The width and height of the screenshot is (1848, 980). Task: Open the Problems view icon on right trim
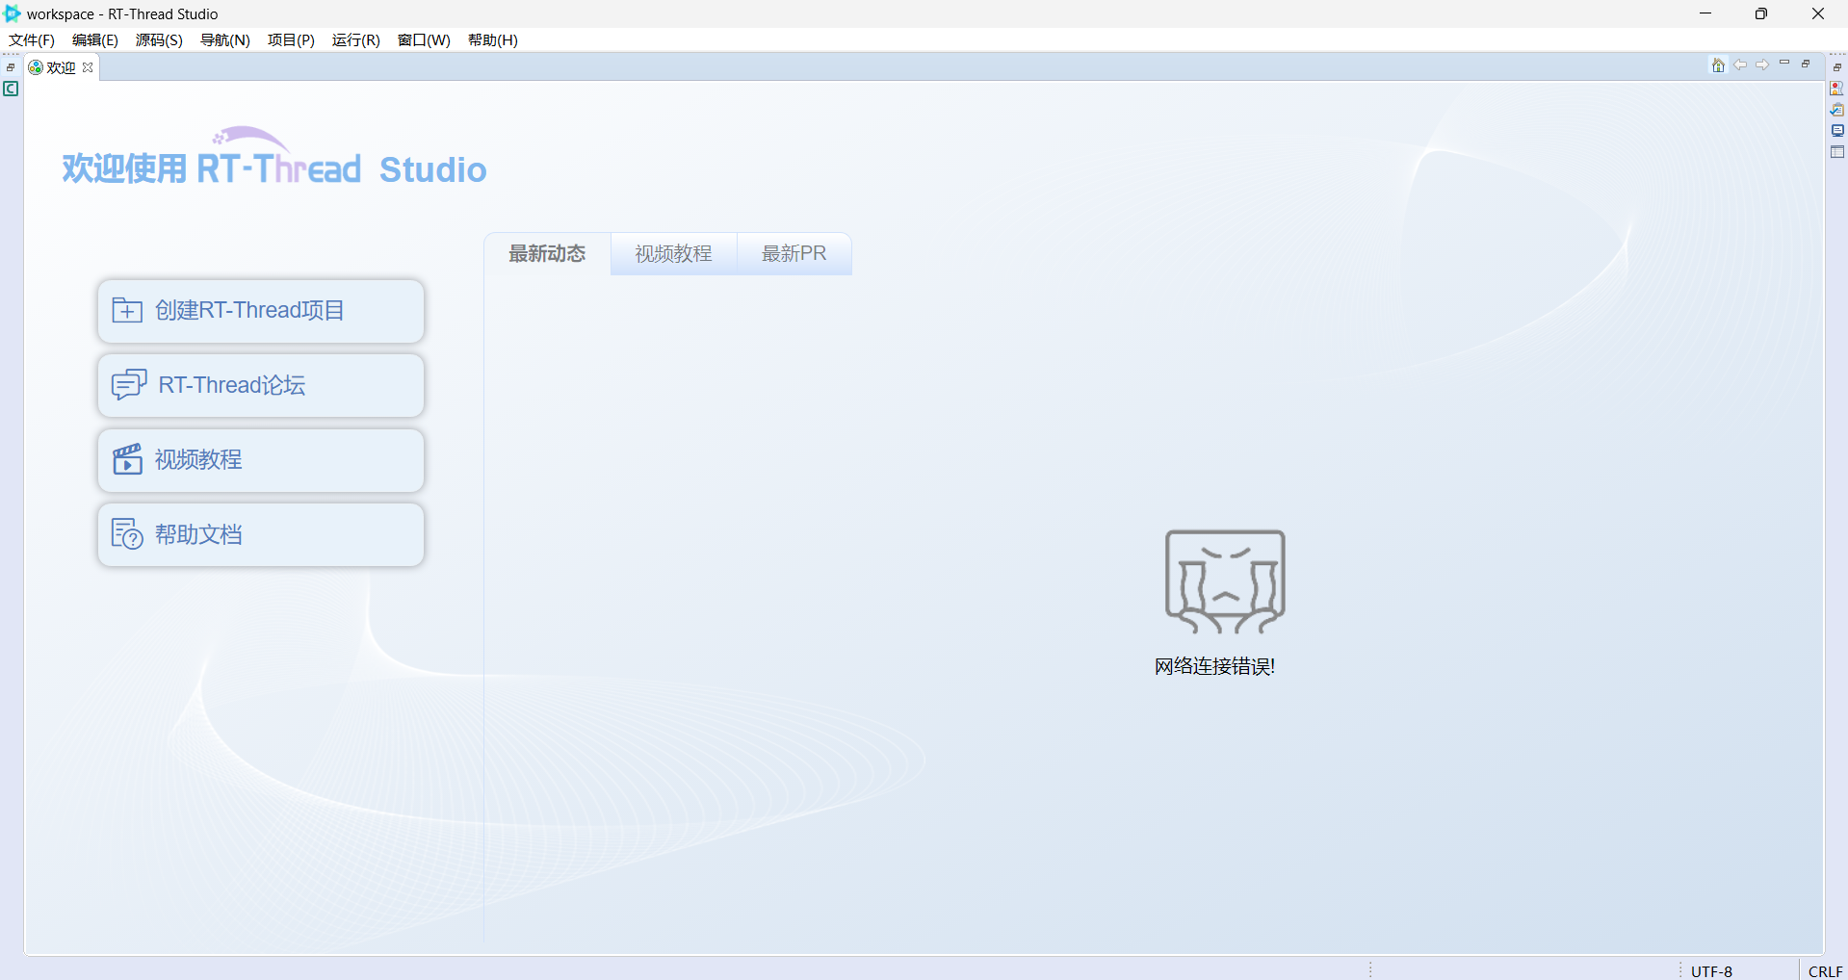tap(1837, 89)
